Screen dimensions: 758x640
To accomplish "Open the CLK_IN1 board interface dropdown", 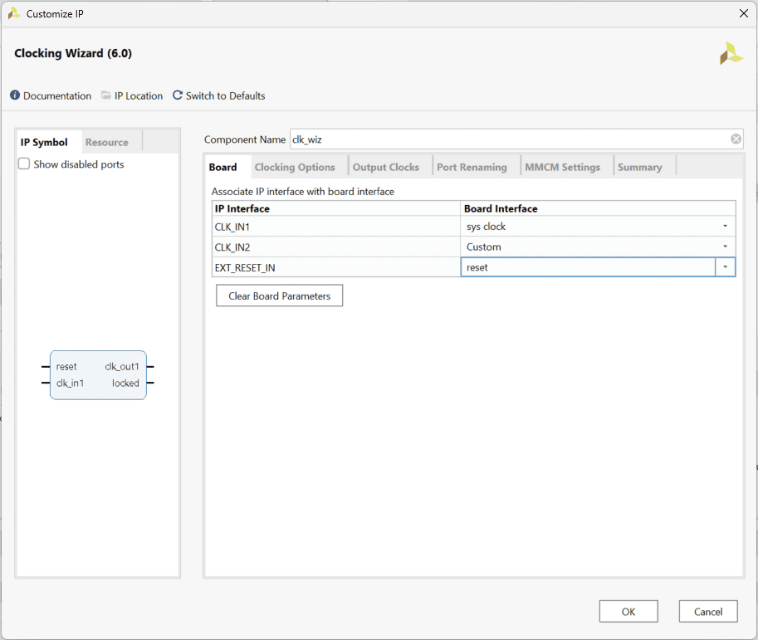I will pos(725,227).
